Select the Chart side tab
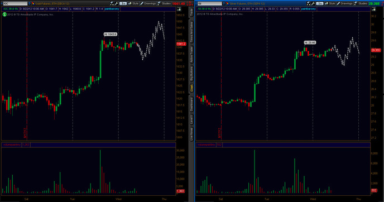Screen dimensions: 384x202 click(191, 88)
